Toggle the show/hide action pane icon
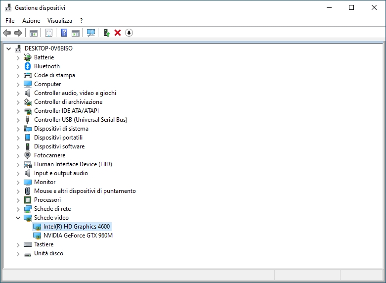 click(x=76, y=33)
